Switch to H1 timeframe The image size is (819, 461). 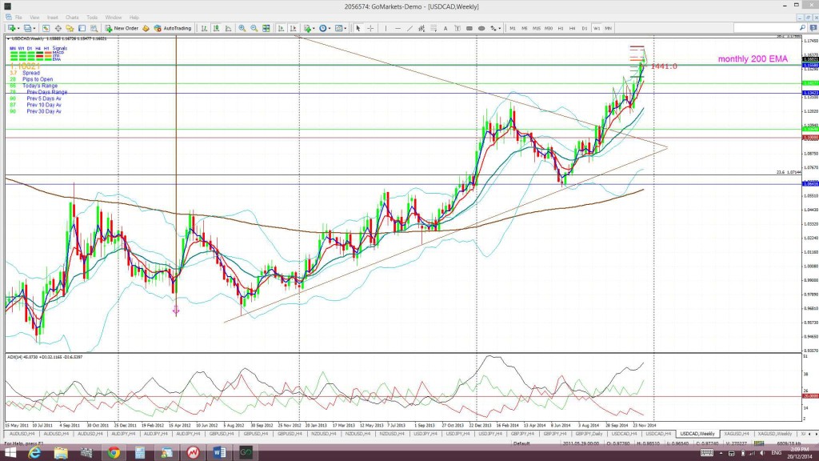[561, 28]
